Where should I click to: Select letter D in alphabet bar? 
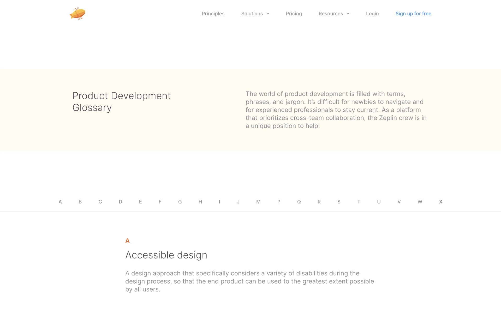tap(120, 202)
